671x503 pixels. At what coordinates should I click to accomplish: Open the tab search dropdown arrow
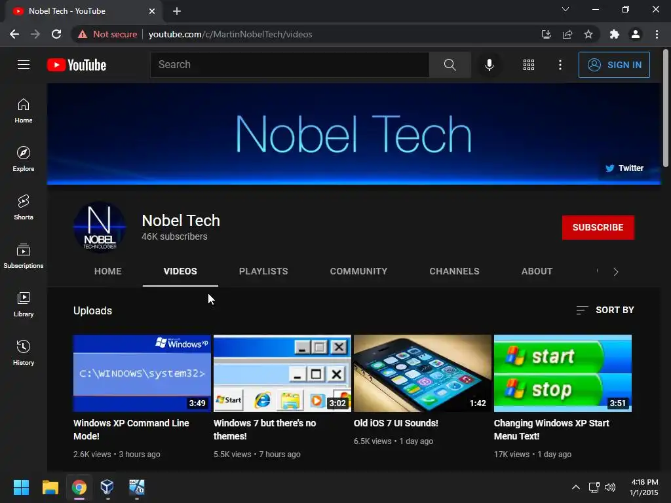[566, 9]
